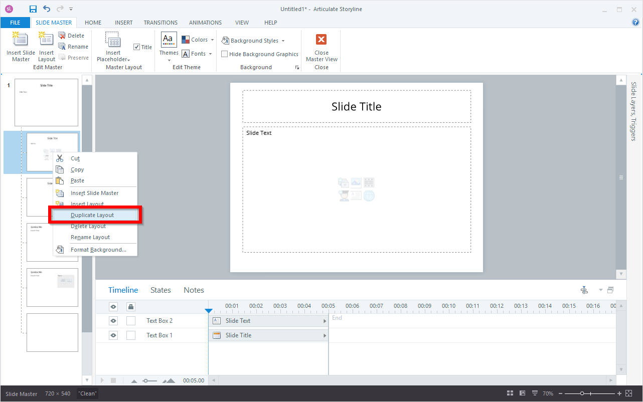Viewport: 643px width, 402px height.
Task: Hide Text Box 2 using eye icon
Action: pos(113,321)
